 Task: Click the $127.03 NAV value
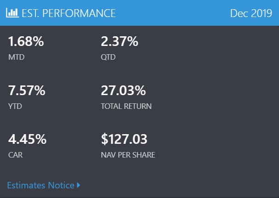(x=124, y=139)
